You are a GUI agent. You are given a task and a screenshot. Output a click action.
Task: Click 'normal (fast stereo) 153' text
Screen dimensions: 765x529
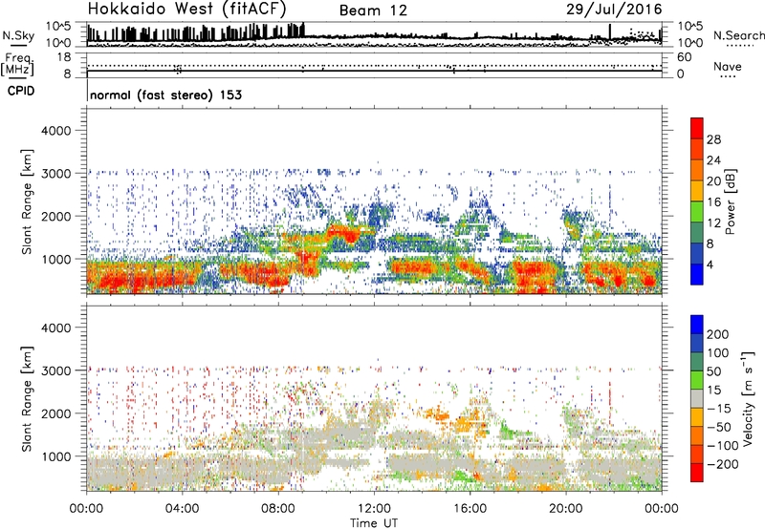tap(165, 95)
